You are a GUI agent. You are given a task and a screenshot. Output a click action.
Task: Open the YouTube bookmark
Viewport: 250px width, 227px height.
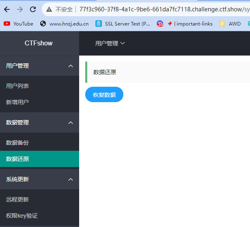18,24
